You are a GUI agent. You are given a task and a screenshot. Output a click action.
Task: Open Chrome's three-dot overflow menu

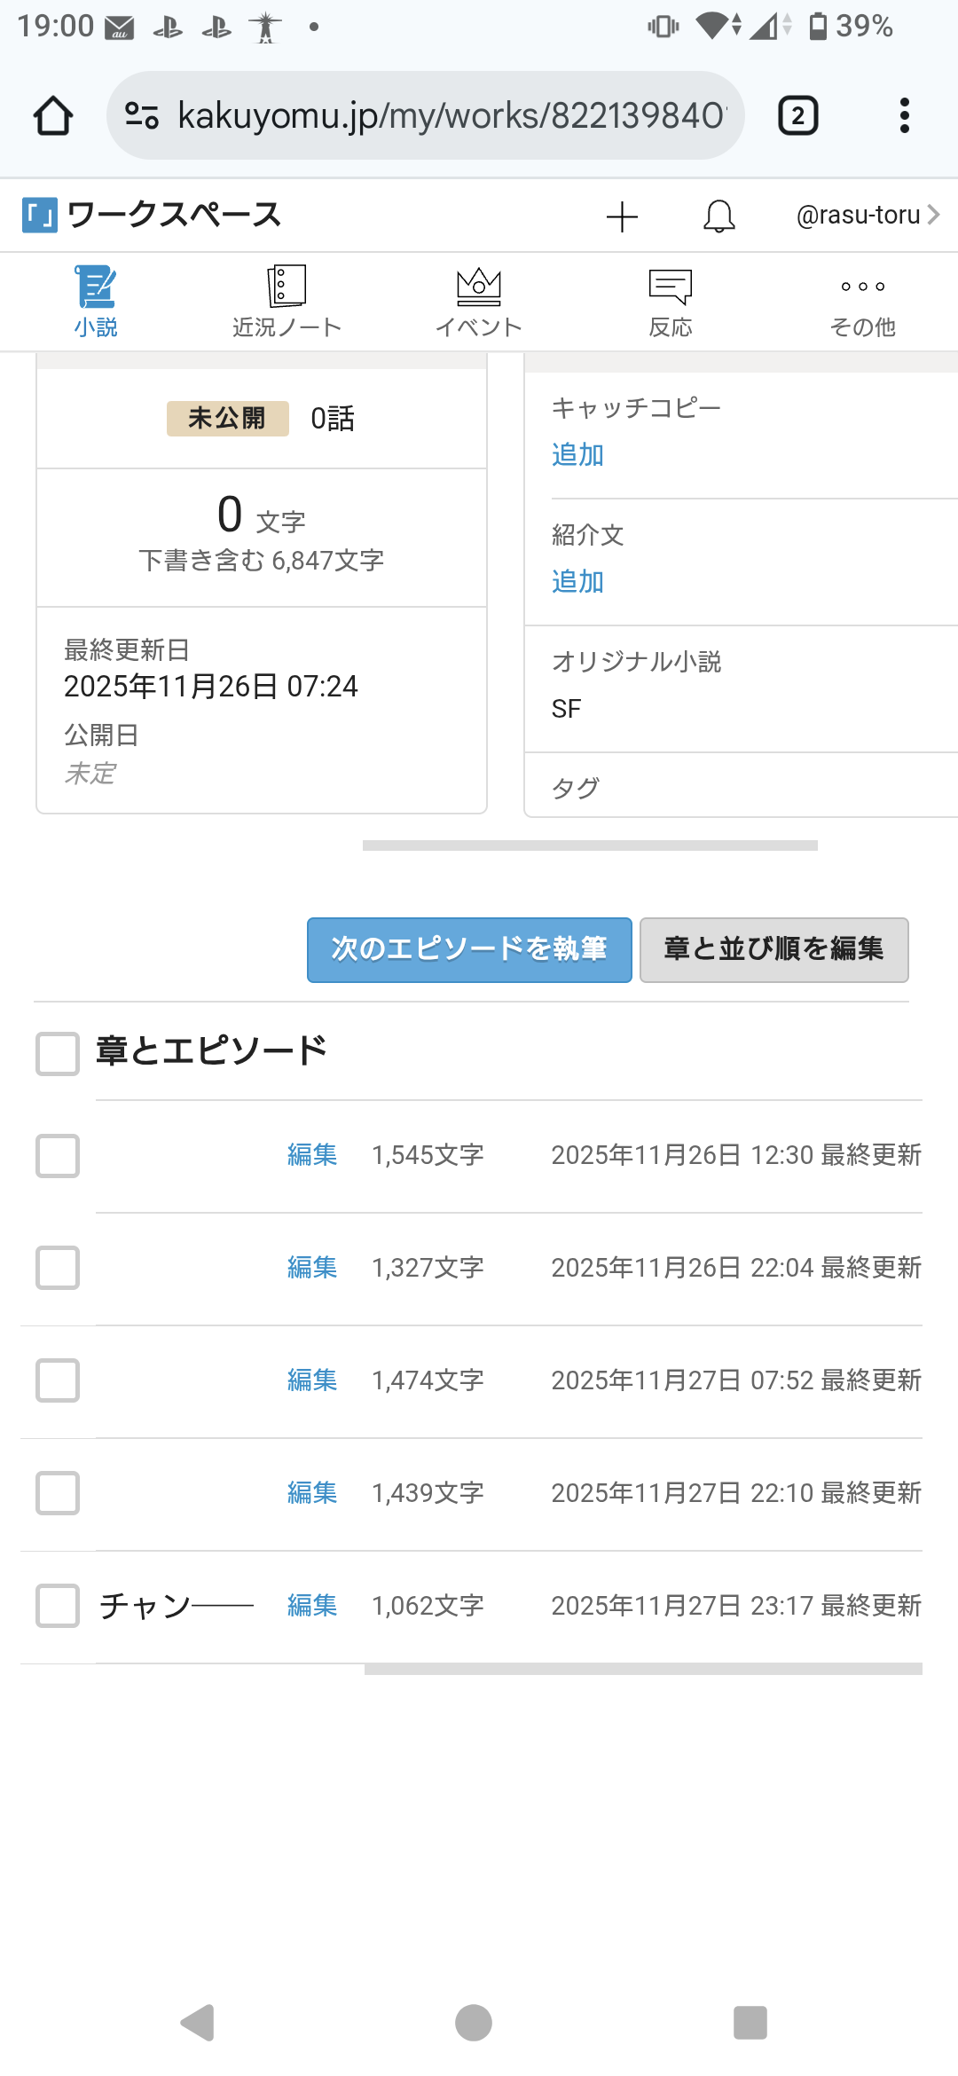click(x=904, y=115)
